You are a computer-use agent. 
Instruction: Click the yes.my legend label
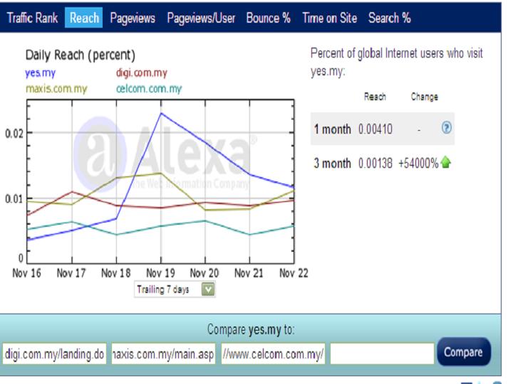click(x=40, y=73)
